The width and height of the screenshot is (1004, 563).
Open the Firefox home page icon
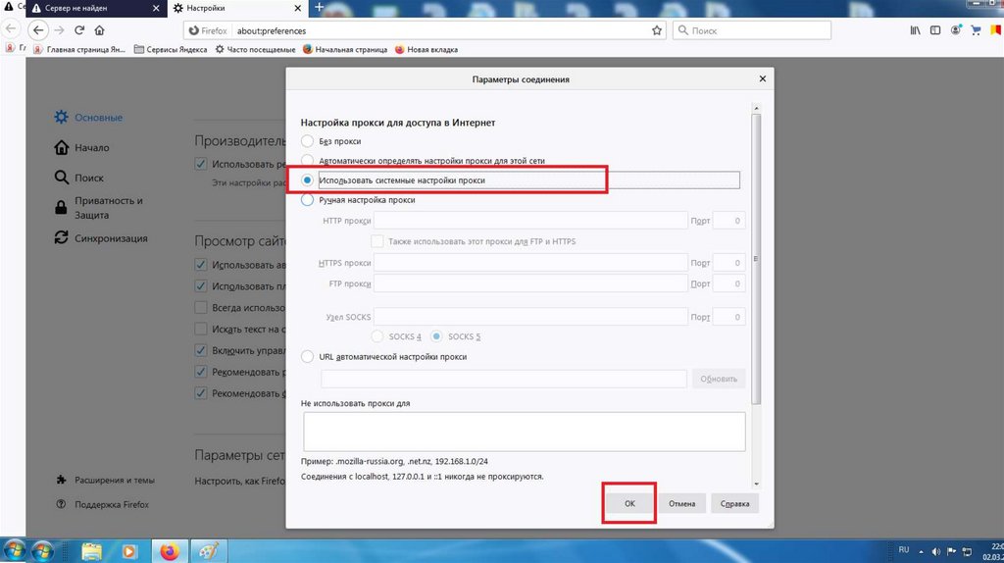(99, 30)
